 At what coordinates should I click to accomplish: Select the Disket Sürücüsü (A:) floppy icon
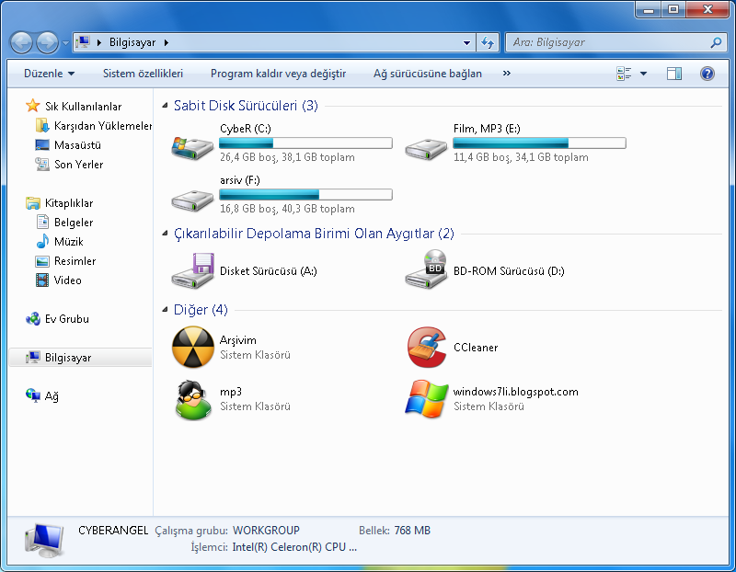(x=193, y=270)
